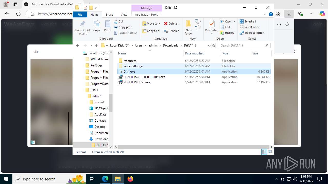Click Copy path command
The image size is (328, 184).
tap(123, 27)
